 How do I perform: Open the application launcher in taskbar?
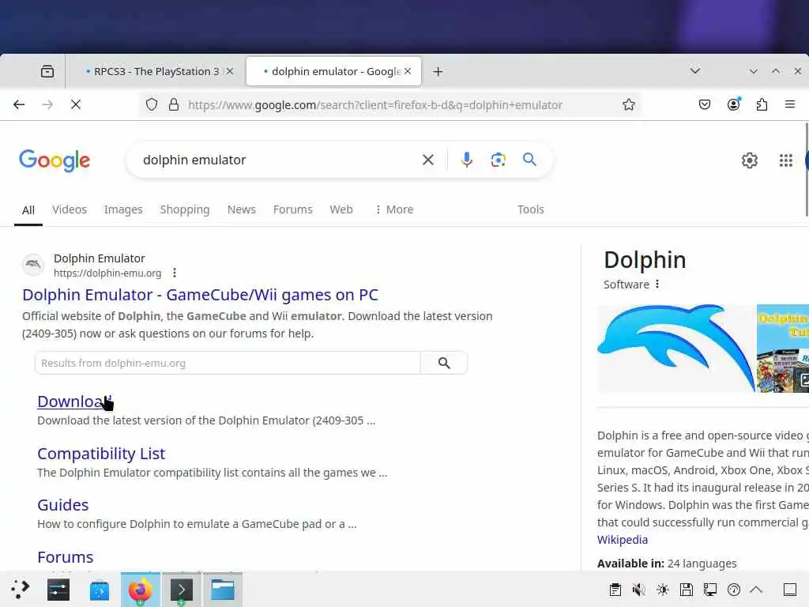click(20, 590)
